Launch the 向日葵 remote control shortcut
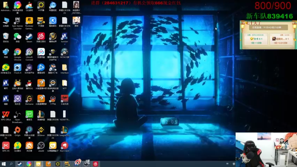 point(29,147)
